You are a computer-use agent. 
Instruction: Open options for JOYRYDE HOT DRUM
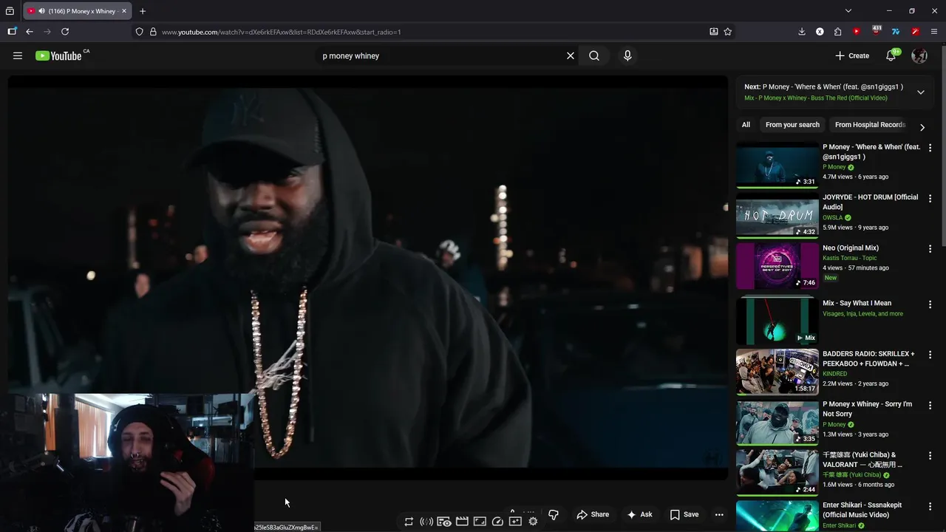pos(930,199)
